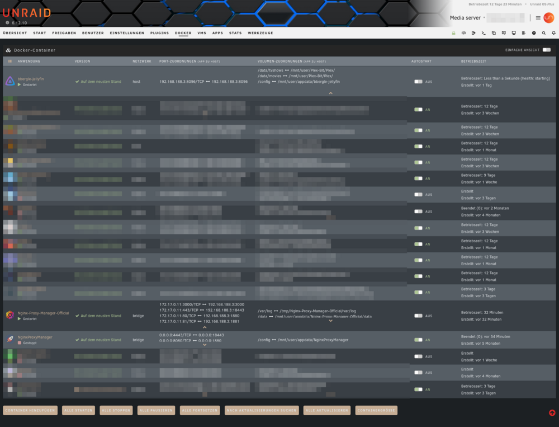
Task: Expand the Nginx-Proxy-Manager-Official volume mappings chevron
Action: [x=330, y=321]
